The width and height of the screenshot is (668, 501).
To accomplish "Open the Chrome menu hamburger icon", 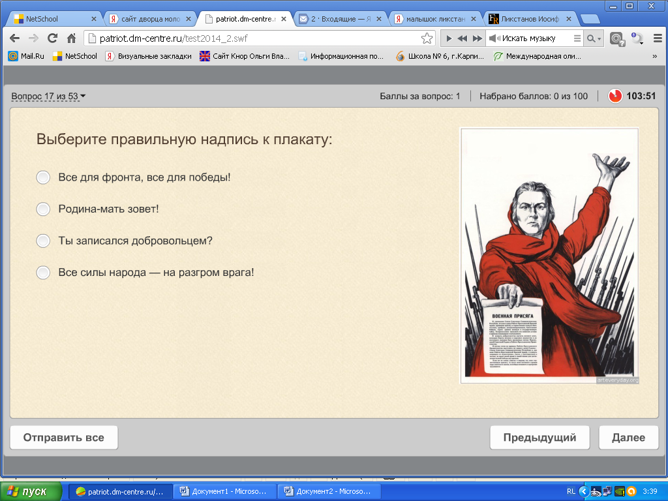I will (658, 38).
